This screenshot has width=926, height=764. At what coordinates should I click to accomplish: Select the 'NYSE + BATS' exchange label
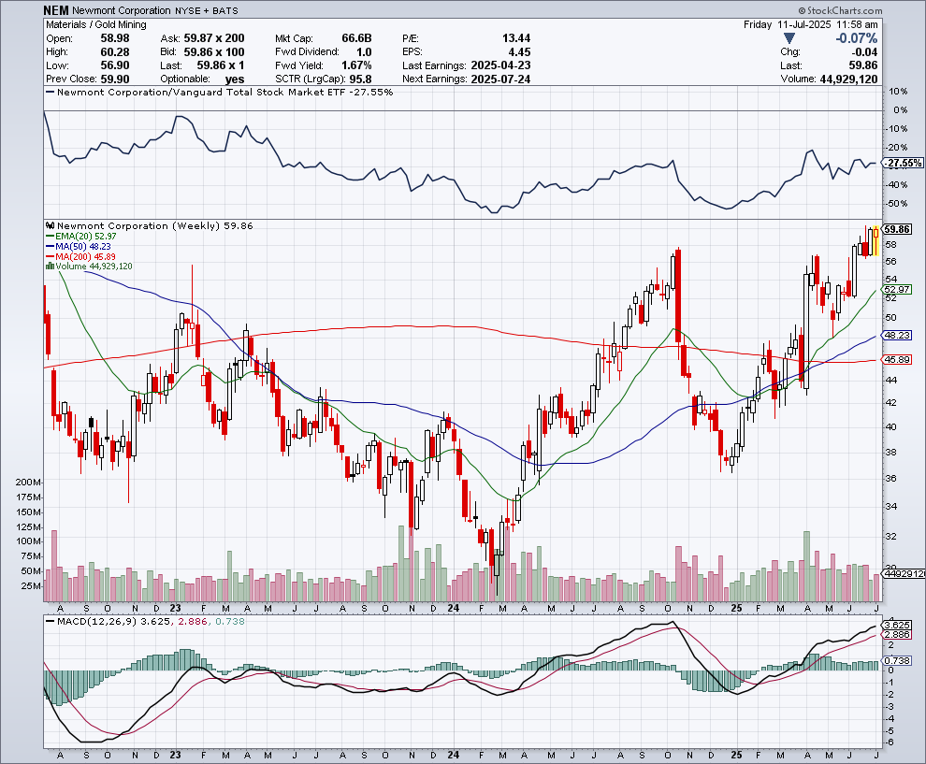[207, 10]
